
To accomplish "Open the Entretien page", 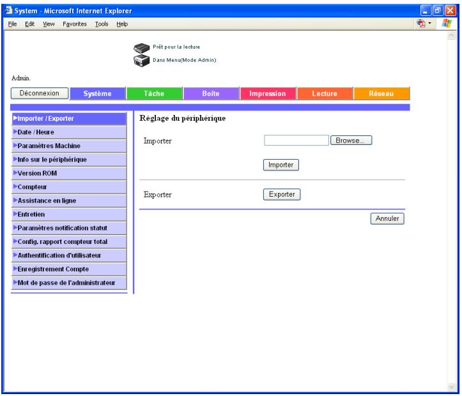I will click(69, 215).
